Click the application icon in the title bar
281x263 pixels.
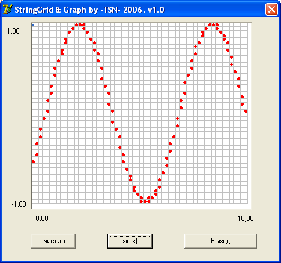pyautogui.click(x=8, y=9)
